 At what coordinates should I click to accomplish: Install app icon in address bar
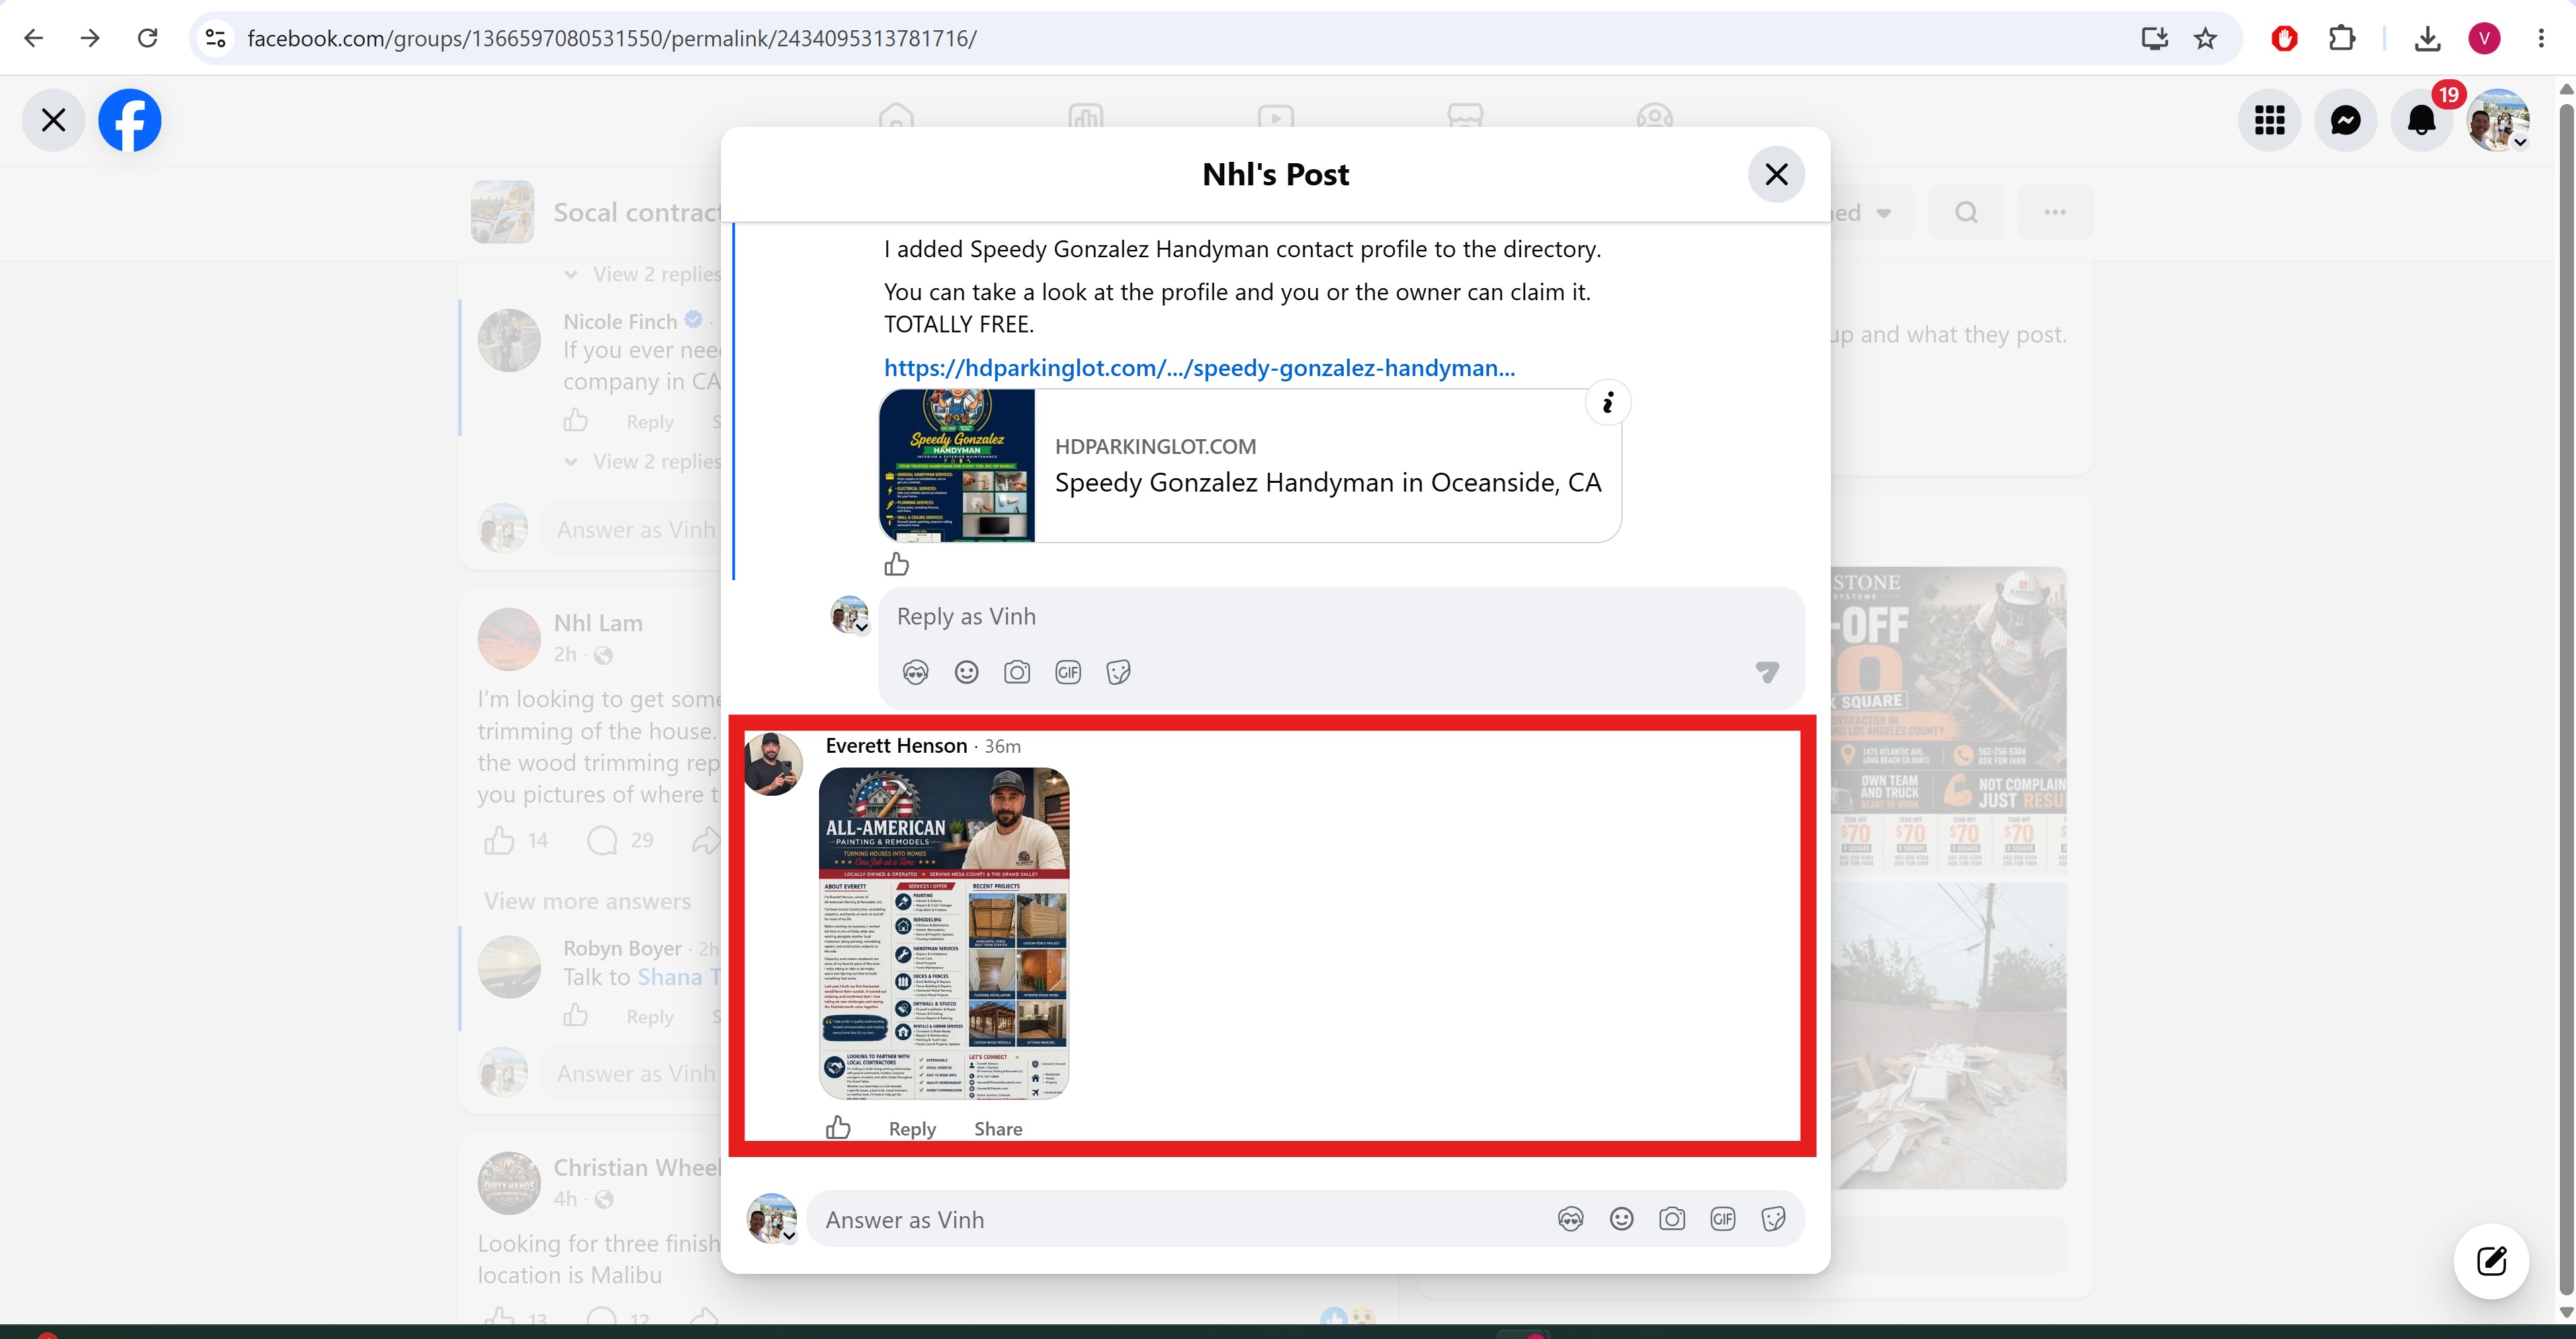point(2154,38)
